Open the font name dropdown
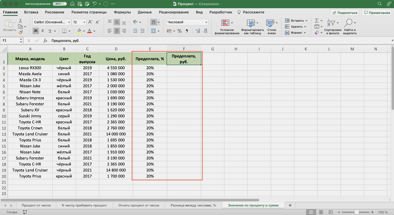The image size is (394, 215). [52, 22]
